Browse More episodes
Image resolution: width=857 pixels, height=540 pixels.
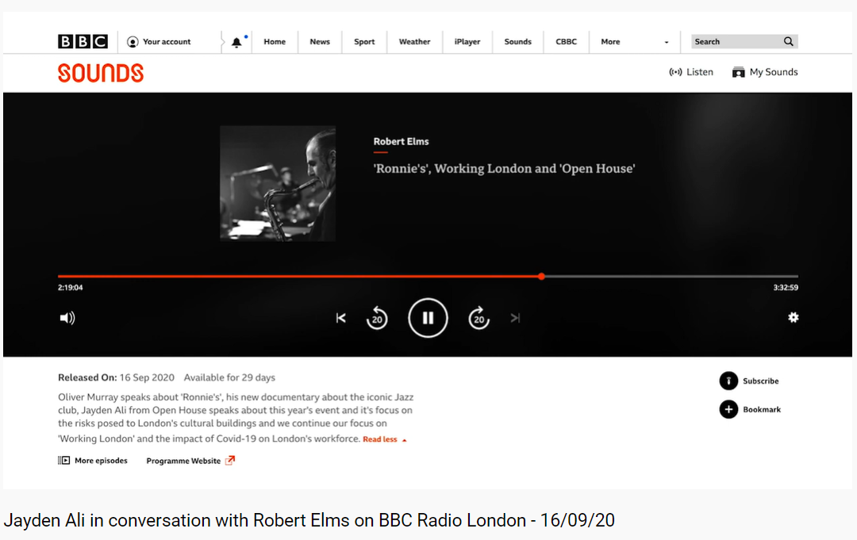point(93,460)
